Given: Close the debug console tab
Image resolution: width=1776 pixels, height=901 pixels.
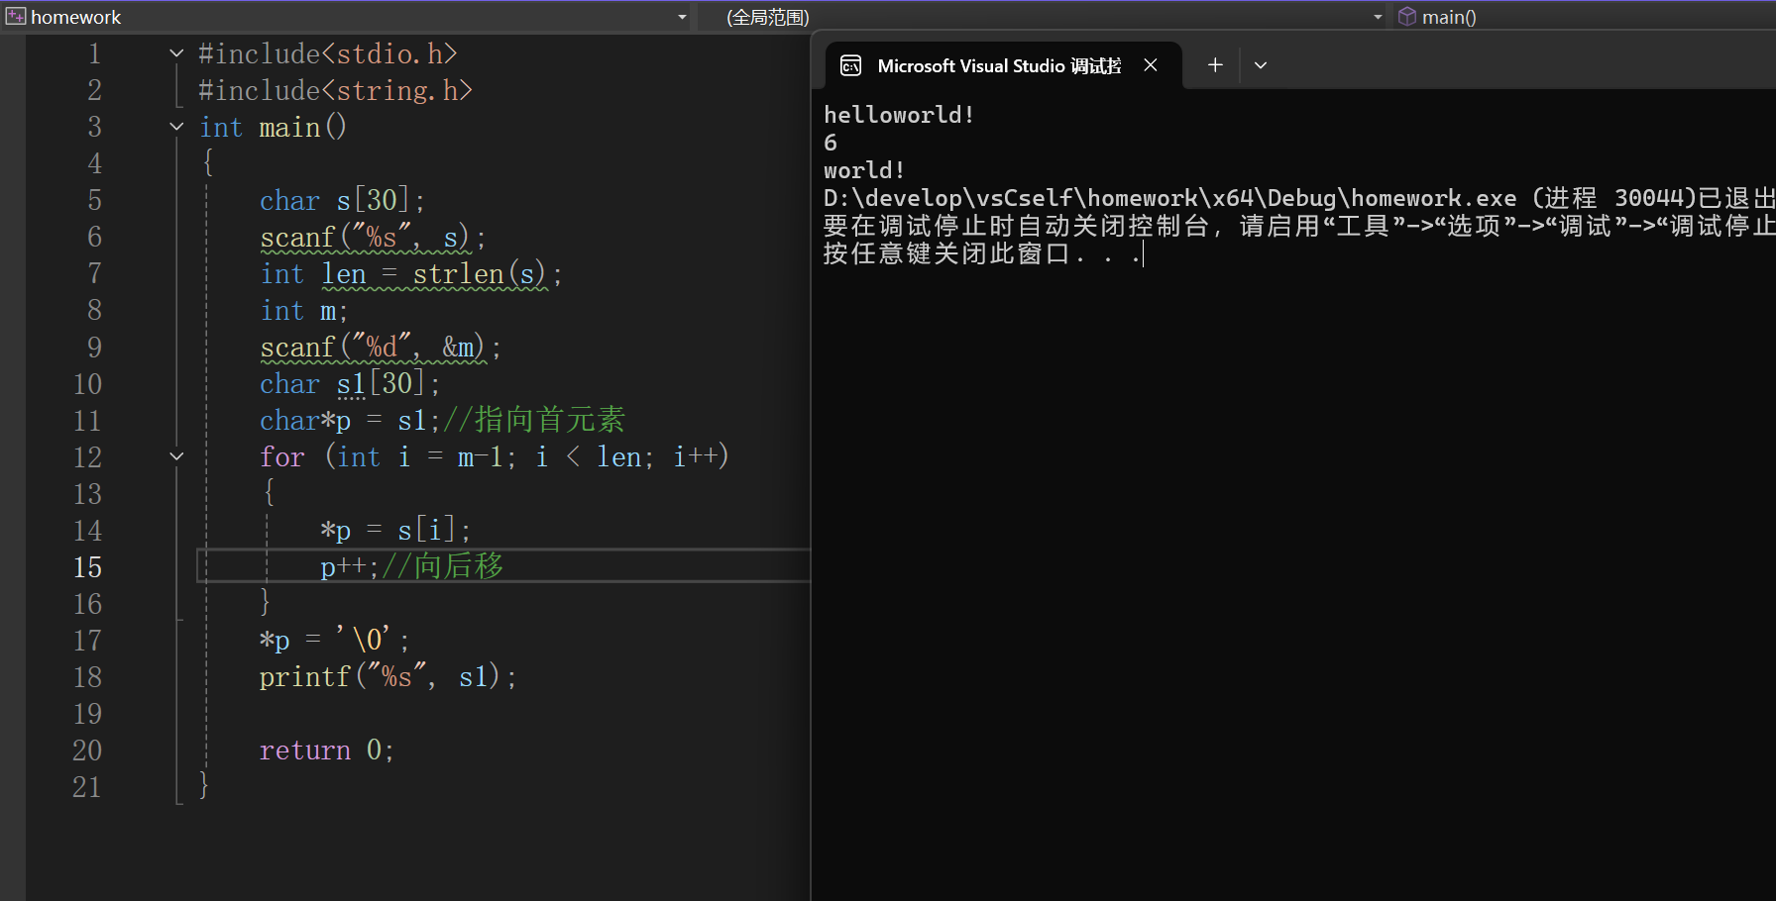Looking at the screenshot, I should 1151,65.
